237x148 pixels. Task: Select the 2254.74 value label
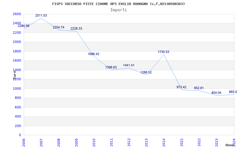point(58,27)
